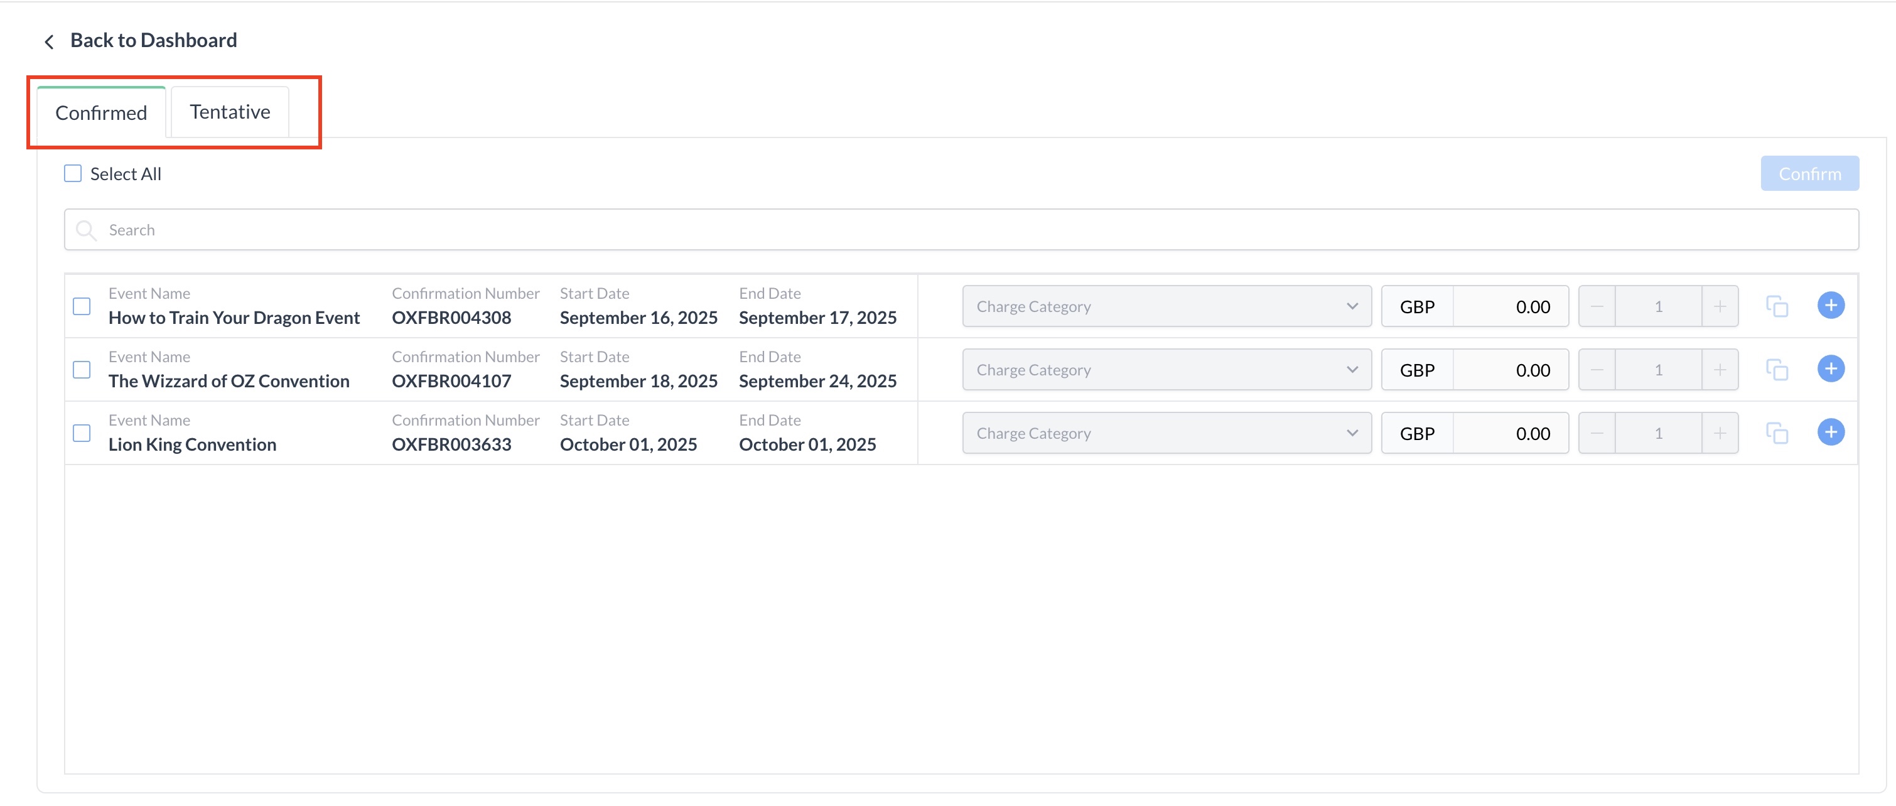Go Back to Dashboard
This screenshot has width=1896, height=806.
click(153, 40)
